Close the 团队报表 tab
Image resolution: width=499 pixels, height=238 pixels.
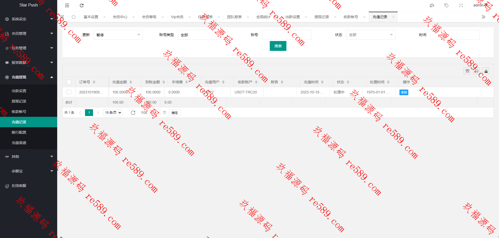[x=248, y=17]
